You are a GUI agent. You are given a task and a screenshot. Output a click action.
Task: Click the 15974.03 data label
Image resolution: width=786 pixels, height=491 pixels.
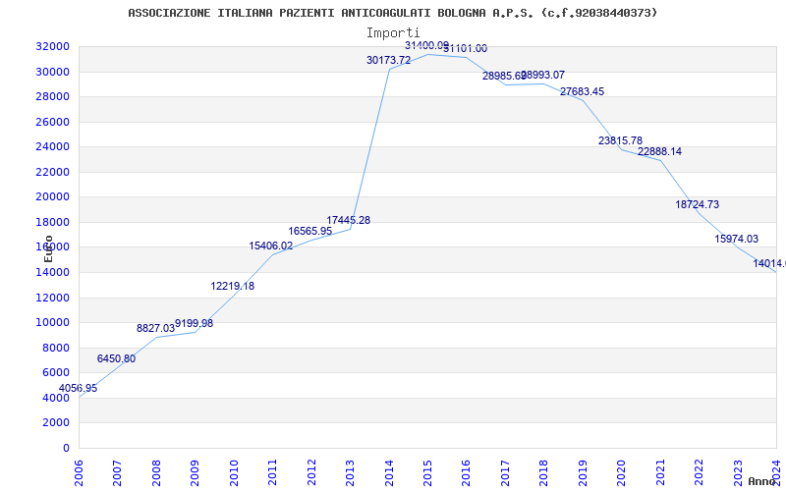[736, 239]
